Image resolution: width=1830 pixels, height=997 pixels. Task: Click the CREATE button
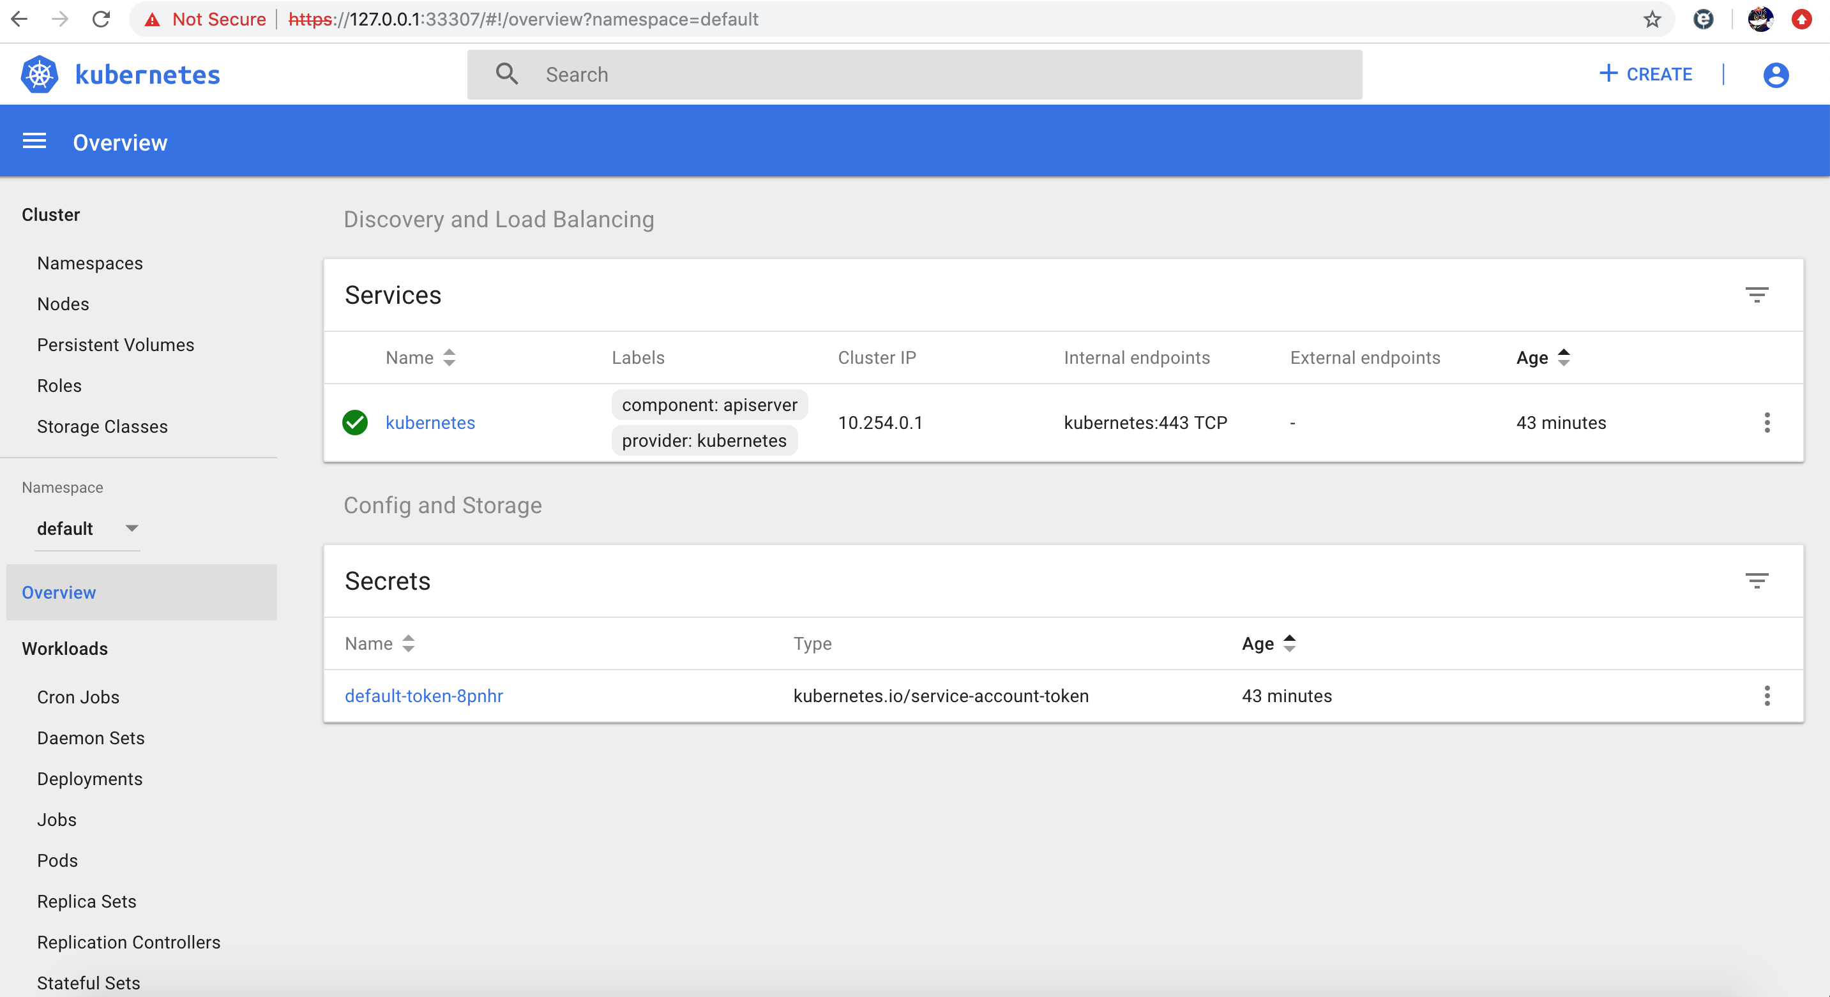[x=1645, y=74]
